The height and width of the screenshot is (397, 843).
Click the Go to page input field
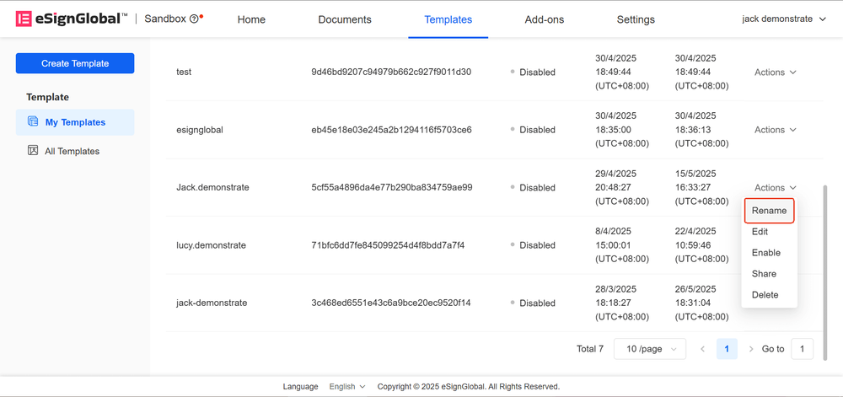point(802,349)
